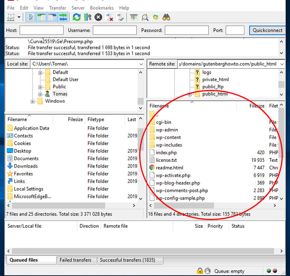Open the Local site path dropdown
This screenshot has width=290, height=276.
(141, 64)
